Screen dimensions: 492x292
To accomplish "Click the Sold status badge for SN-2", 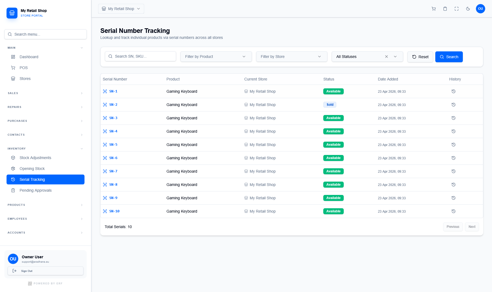I will pos(330,105).
